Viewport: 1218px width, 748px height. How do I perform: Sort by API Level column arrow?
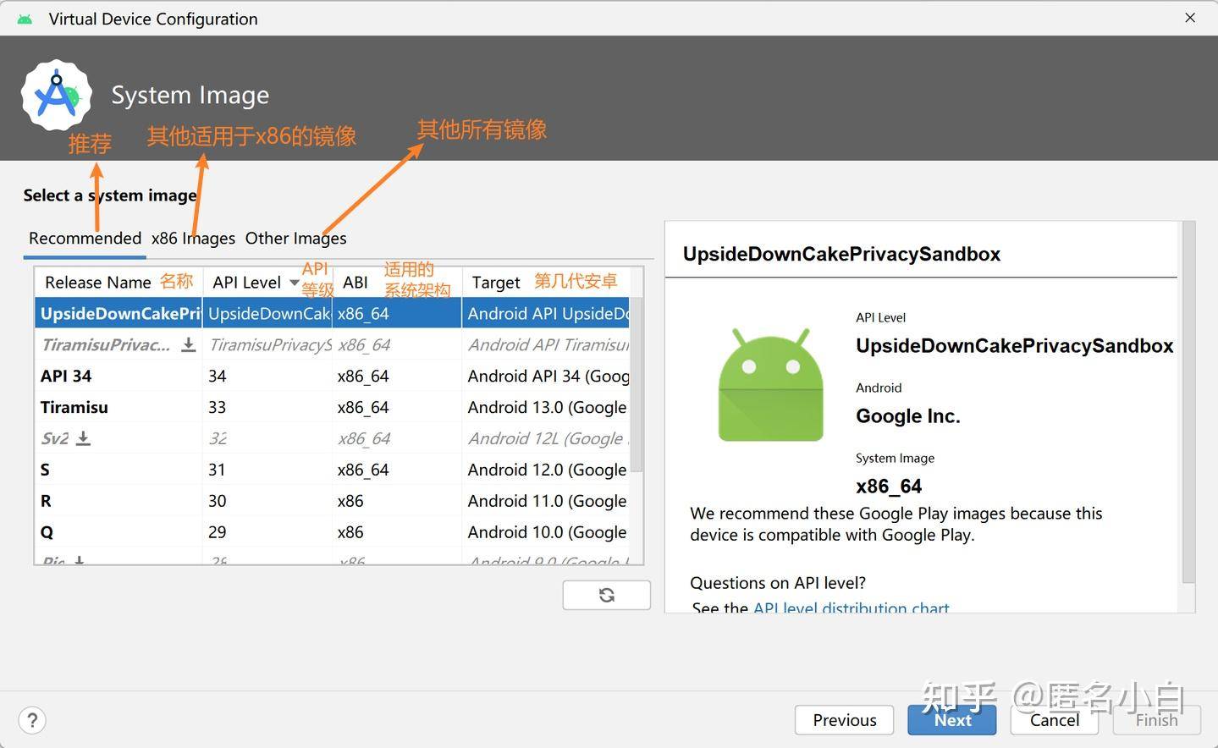click(294, 283)
